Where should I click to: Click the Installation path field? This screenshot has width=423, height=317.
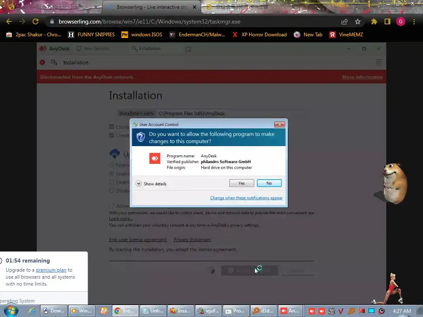(212, 114)
